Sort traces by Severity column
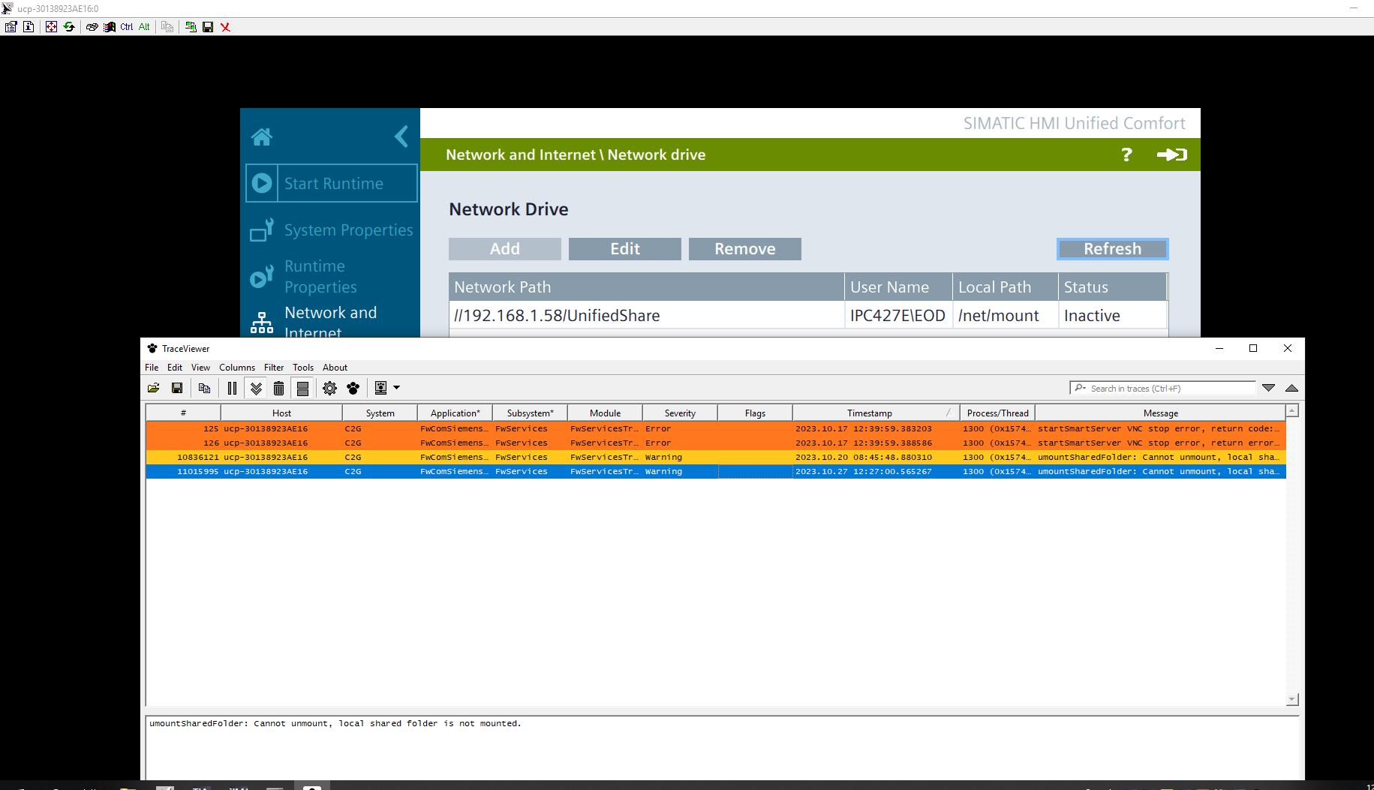Image resolution: width=1374 pixels, height=790 pixels. click(680, 413)
